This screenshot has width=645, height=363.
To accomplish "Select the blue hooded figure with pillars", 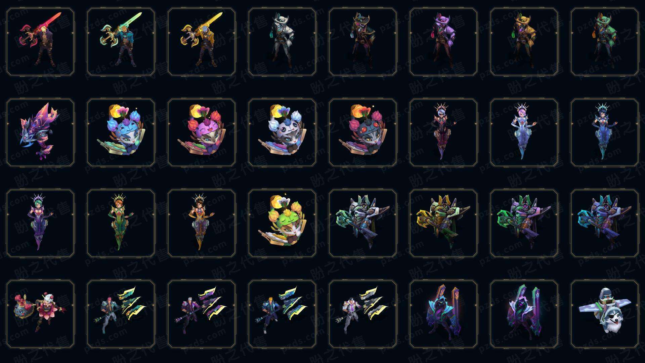I will (x=443, y=314).
